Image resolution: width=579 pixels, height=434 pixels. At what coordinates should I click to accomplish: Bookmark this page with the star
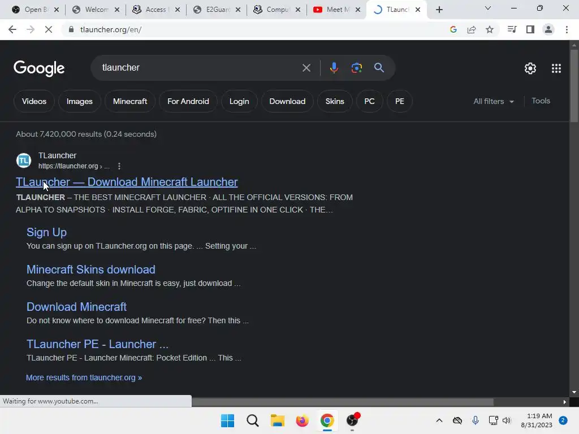point(490,29)
